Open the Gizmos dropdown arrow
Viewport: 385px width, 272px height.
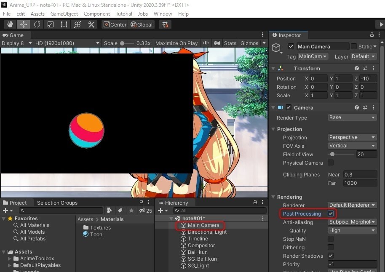264,43
